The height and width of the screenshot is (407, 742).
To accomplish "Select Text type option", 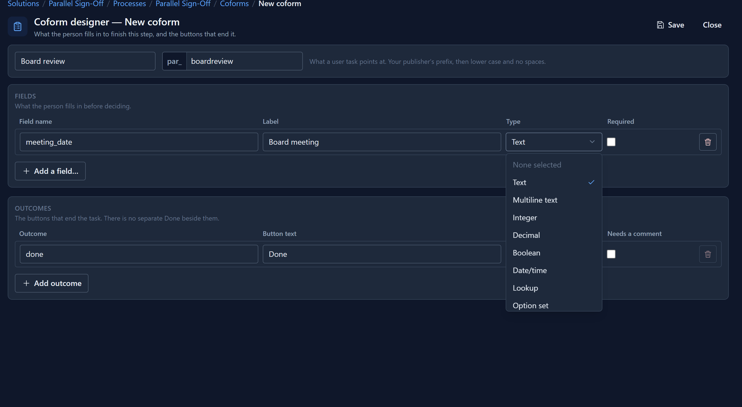I will point(554,182).
